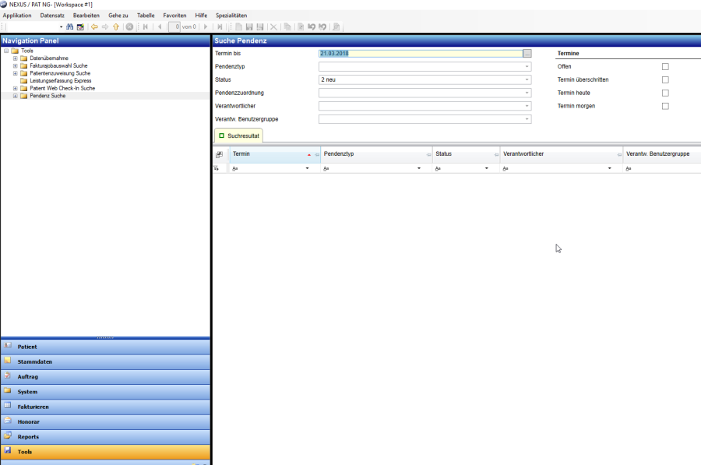Click the Auftrag clipboard icon
The height and width of the screenshot is (465, 701).
[x=8, y=375]
